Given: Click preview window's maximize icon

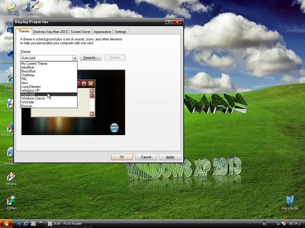Looking at the screenshot, I should click(x=84, y=84).
